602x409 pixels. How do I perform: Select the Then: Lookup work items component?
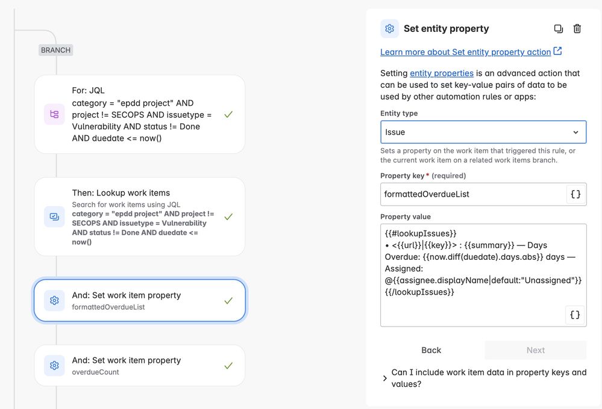click(140, 217)
